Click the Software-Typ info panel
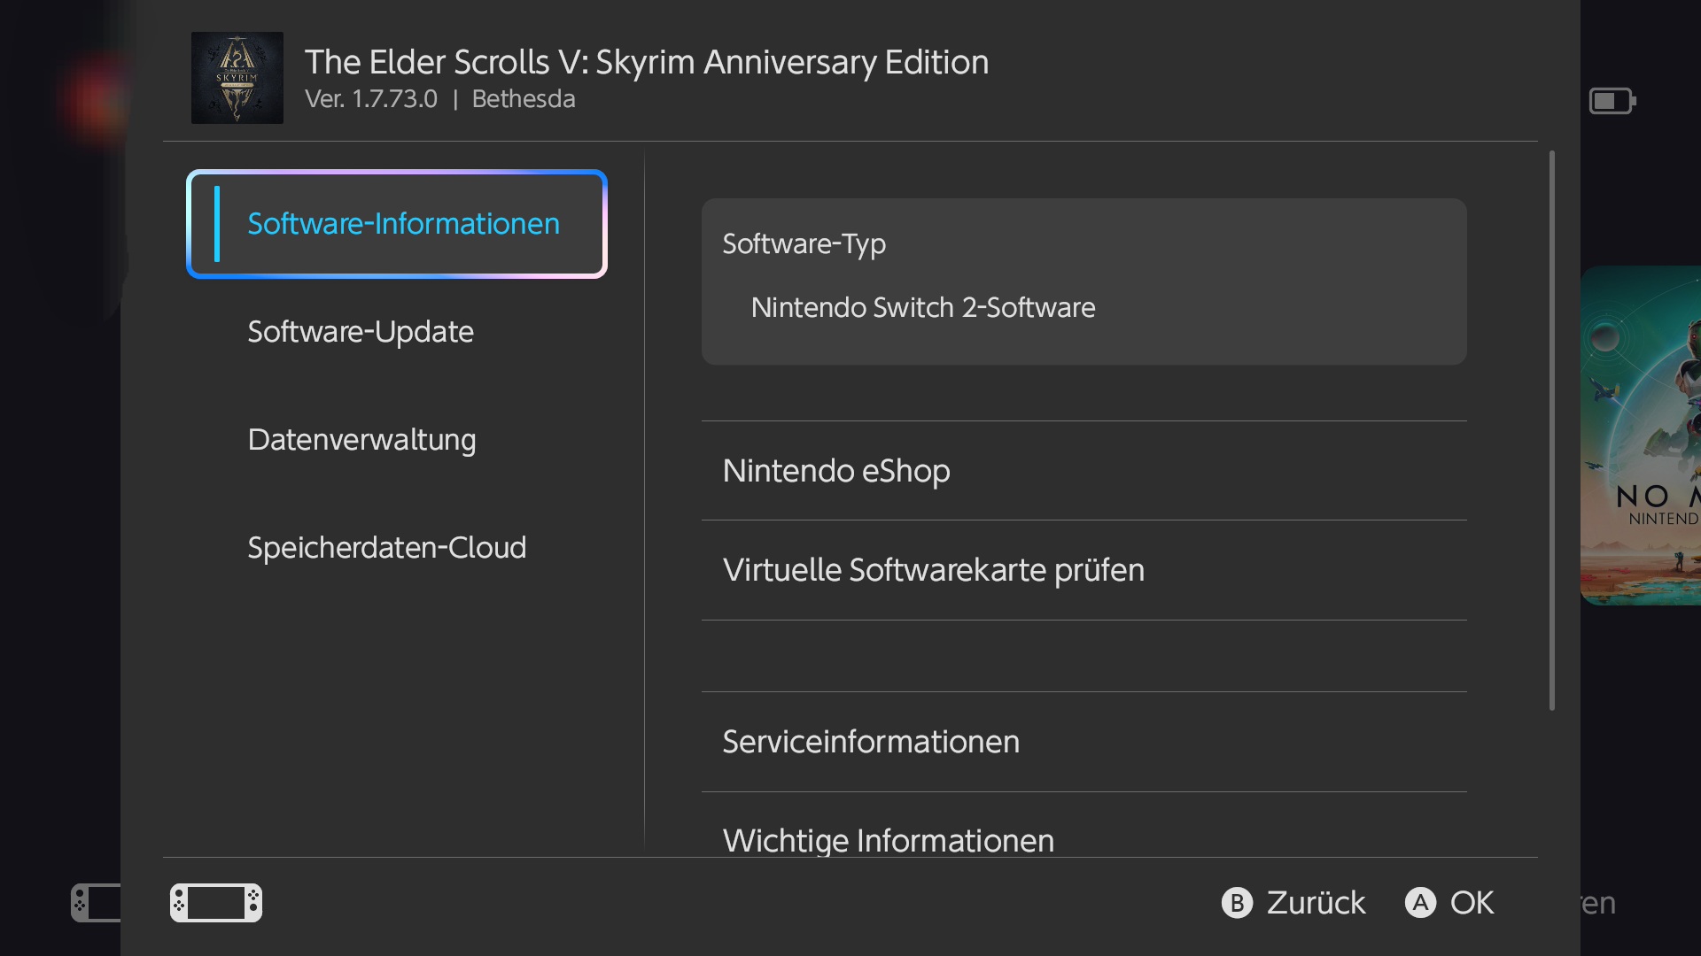 point(1084,281)
